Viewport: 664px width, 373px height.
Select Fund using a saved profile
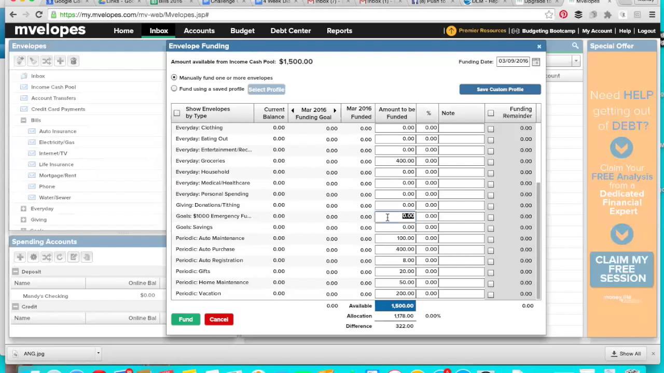(174, 89)
